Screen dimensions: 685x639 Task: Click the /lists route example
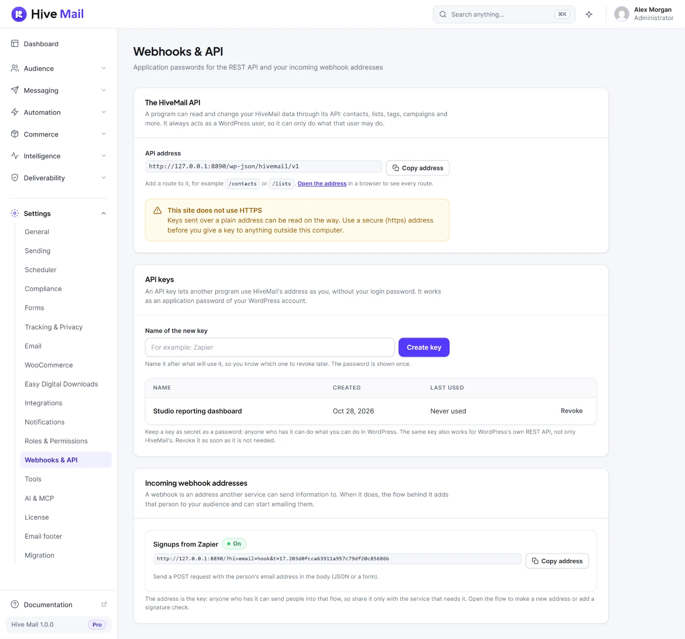(282, 184)
